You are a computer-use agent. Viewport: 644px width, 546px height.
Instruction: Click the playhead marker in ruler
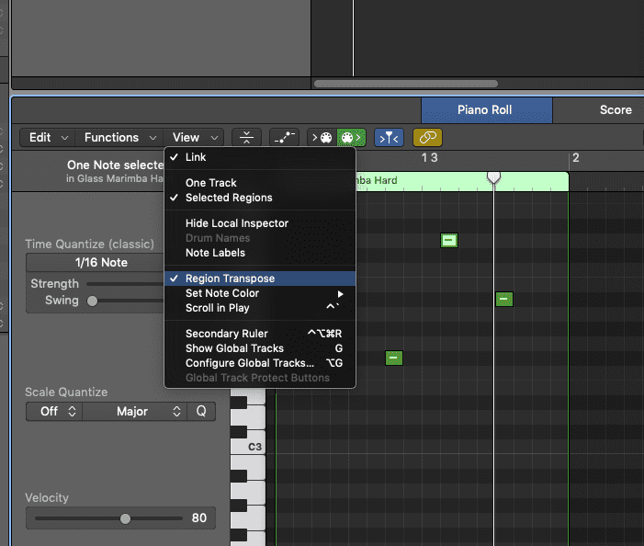coord(493,177)
